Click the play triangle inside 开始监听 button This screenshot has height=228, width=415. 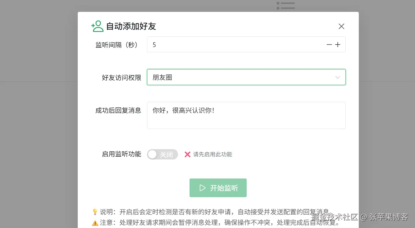202,188
